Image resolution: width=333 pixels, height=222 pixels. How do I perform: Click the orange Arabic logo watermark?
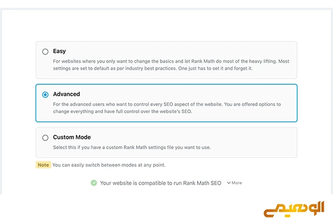(294, 209)
